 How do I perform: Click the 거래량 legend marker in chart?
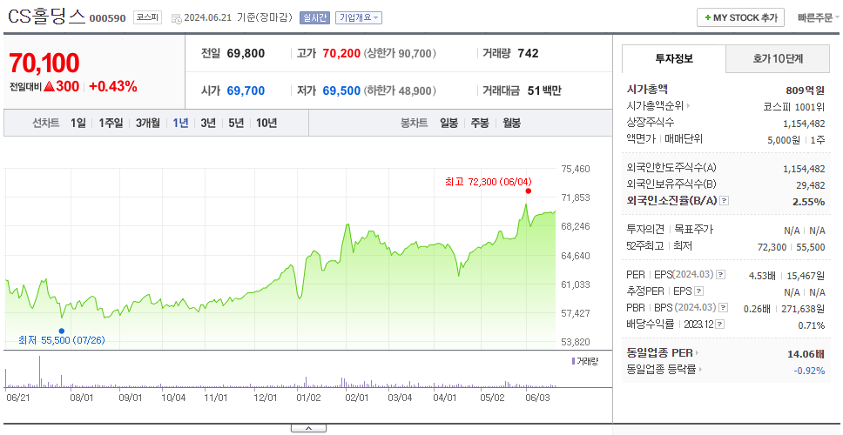573,361
